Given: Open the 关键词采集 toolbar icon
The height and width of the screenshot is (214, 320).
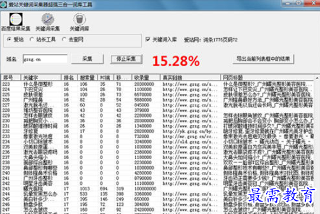Looking at the screenshot, I should pos(47,22).
